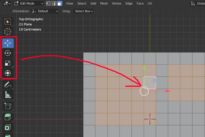The image size is (205, 137).
Task: Select the Select Box tool
Action: pos(8,22)
